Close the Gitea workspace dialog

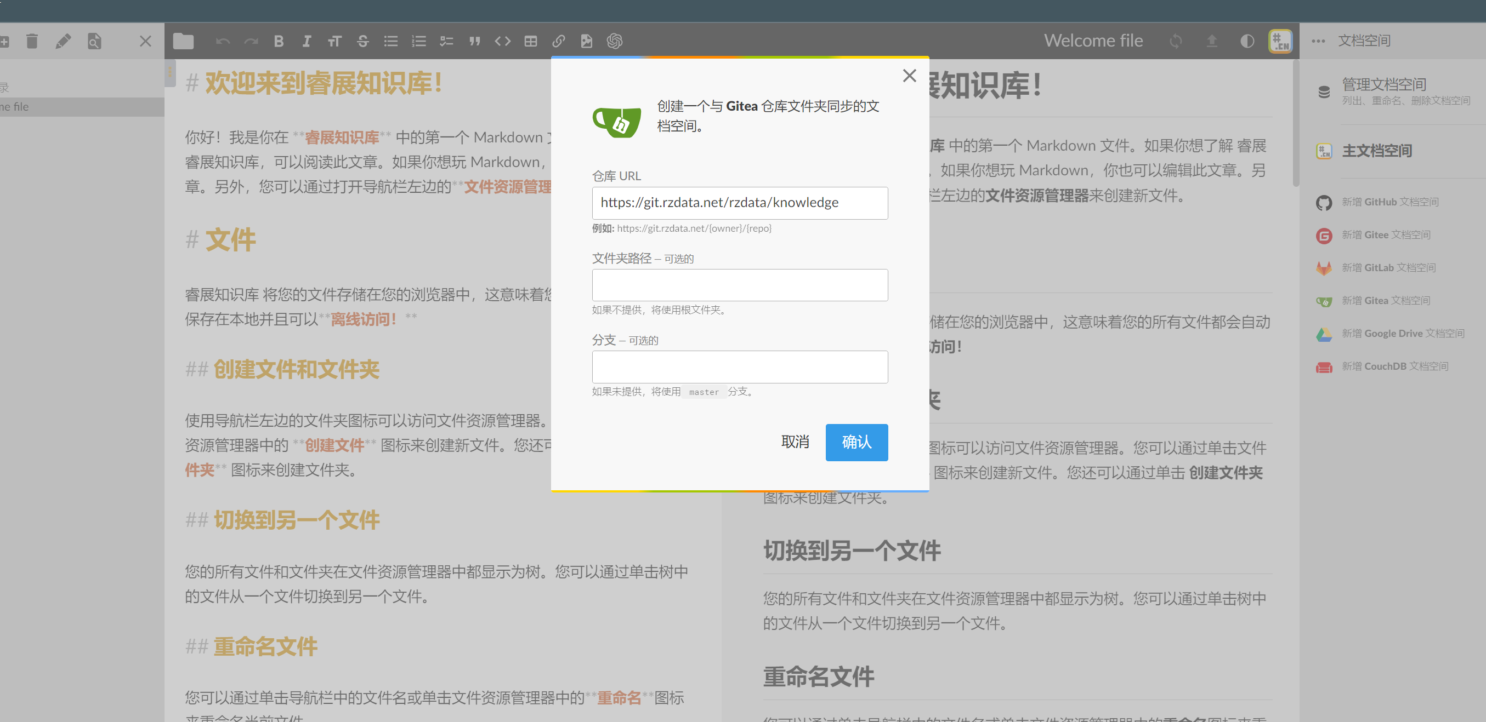[x=909, y=76]
